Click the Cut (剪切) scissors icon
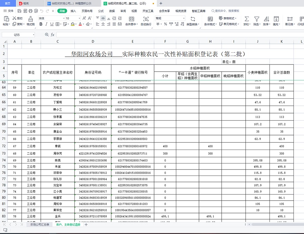The height and width of the screenshot is (234, 304). [x=14, y=18]
